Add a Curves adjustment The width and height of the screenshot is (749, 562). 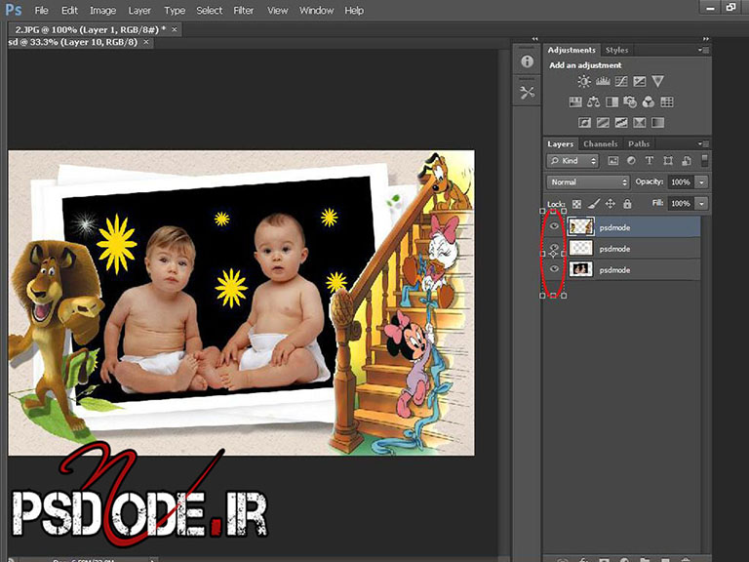click(x=621, y=81)
